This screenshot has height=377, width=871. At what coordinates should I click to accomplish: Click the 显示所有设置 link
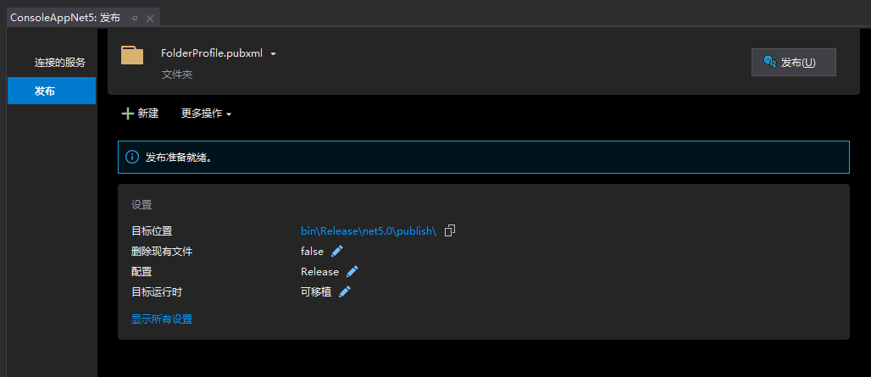[162, 319]
